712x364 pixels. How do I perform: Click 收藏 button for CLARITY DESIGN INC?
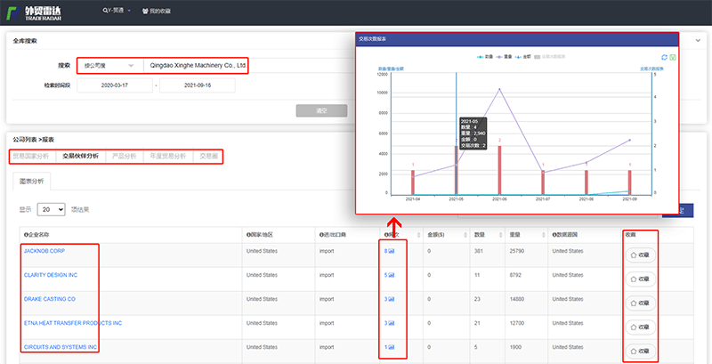tap(639, 279)
